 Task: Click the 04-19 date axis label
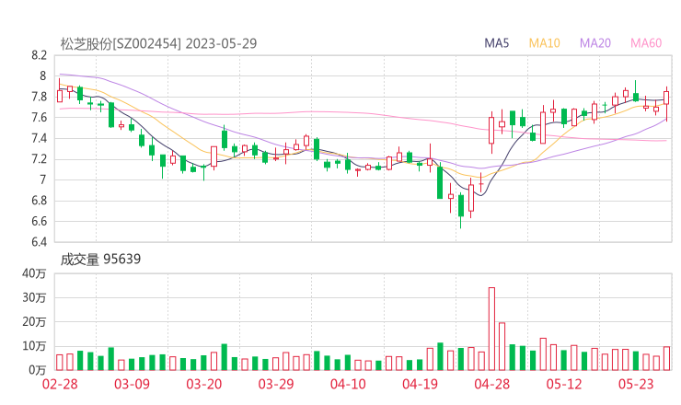pyautogui.click(x=420, y=384)
